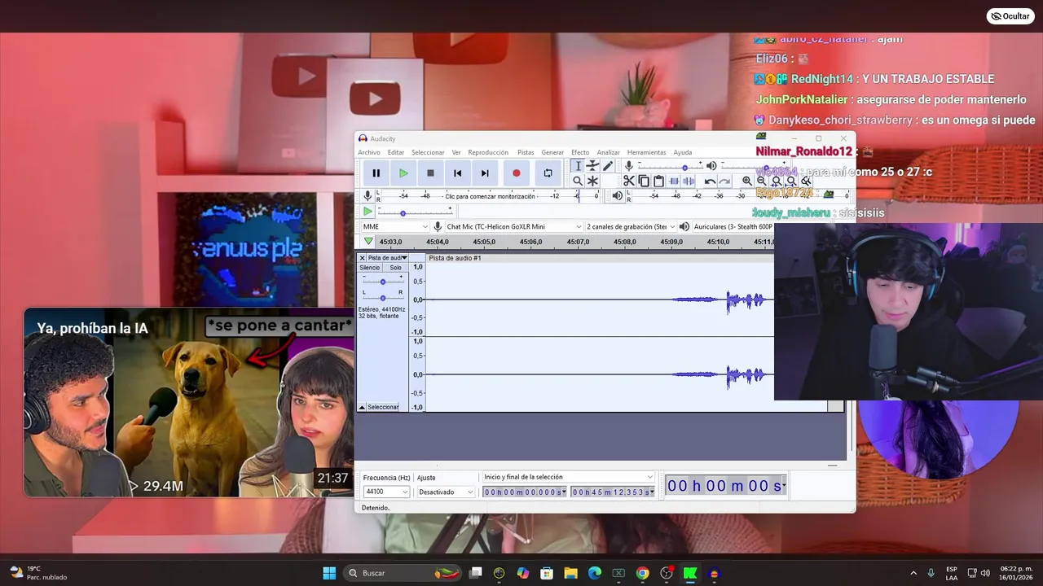Select the Envelope tool

592,166
